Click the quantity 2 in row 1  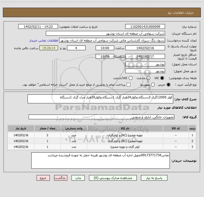coord(47,135)
